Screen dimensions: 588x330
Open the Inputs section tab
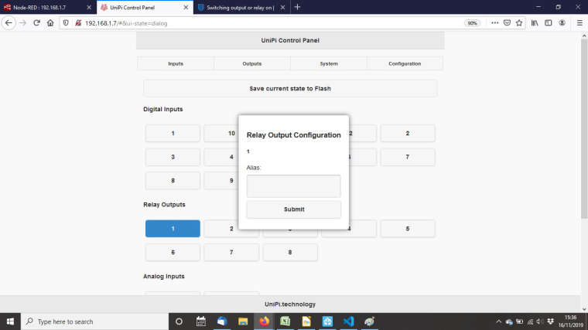point(176,63)
